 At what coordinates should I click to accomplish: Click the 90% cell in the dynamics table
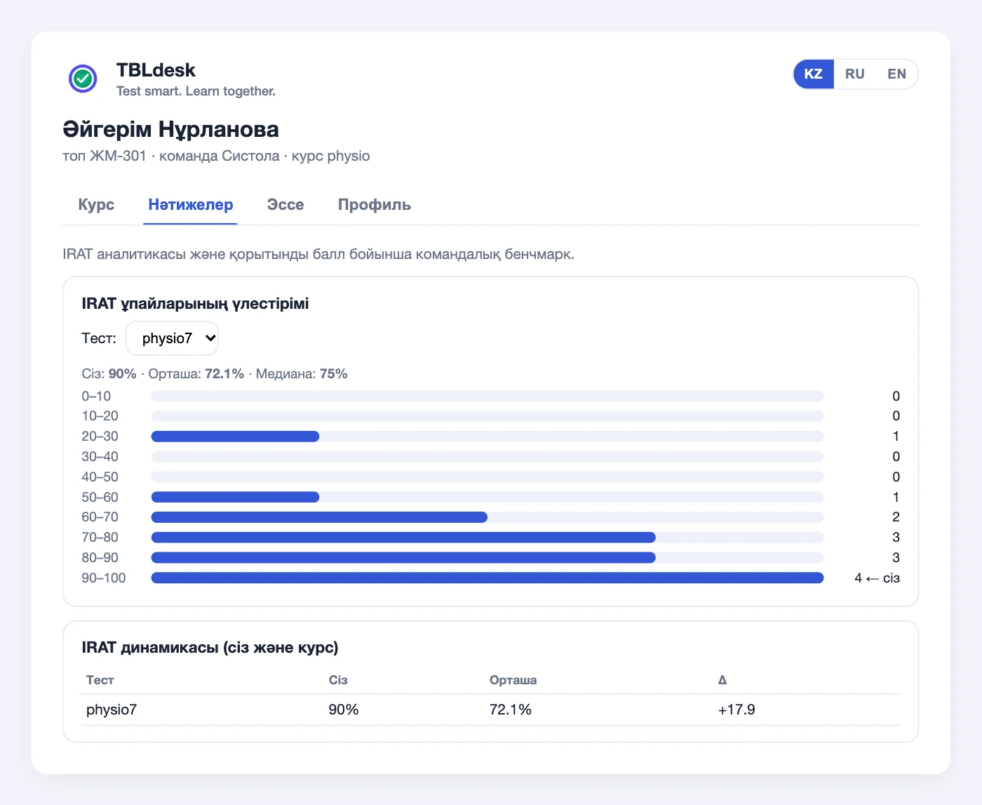[x=344, y=710]
